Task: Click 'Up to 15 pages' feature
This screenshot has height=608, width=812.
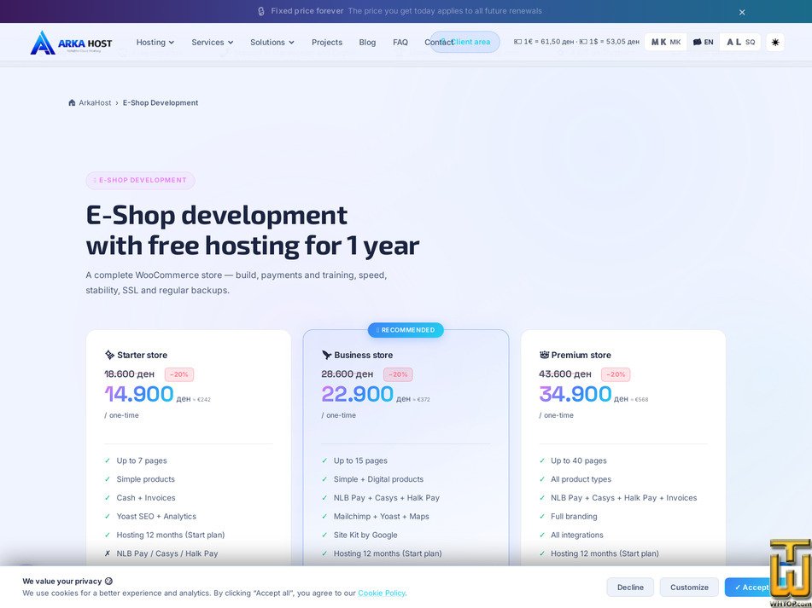Action: coord(360,460)
